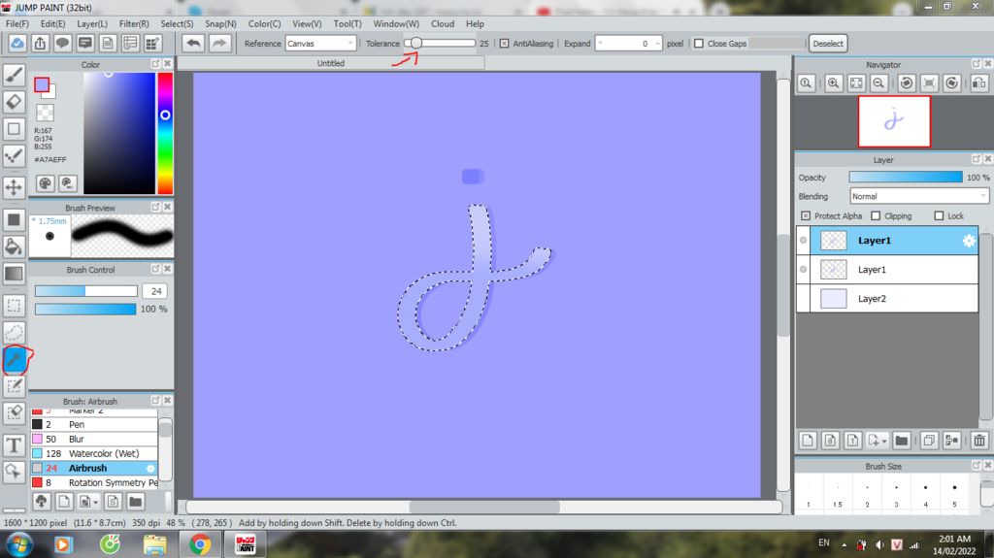The image size is (994, 558).
Task: Select the Magic Wand tool
Action: pyautogui.click(x=14, y=359)
